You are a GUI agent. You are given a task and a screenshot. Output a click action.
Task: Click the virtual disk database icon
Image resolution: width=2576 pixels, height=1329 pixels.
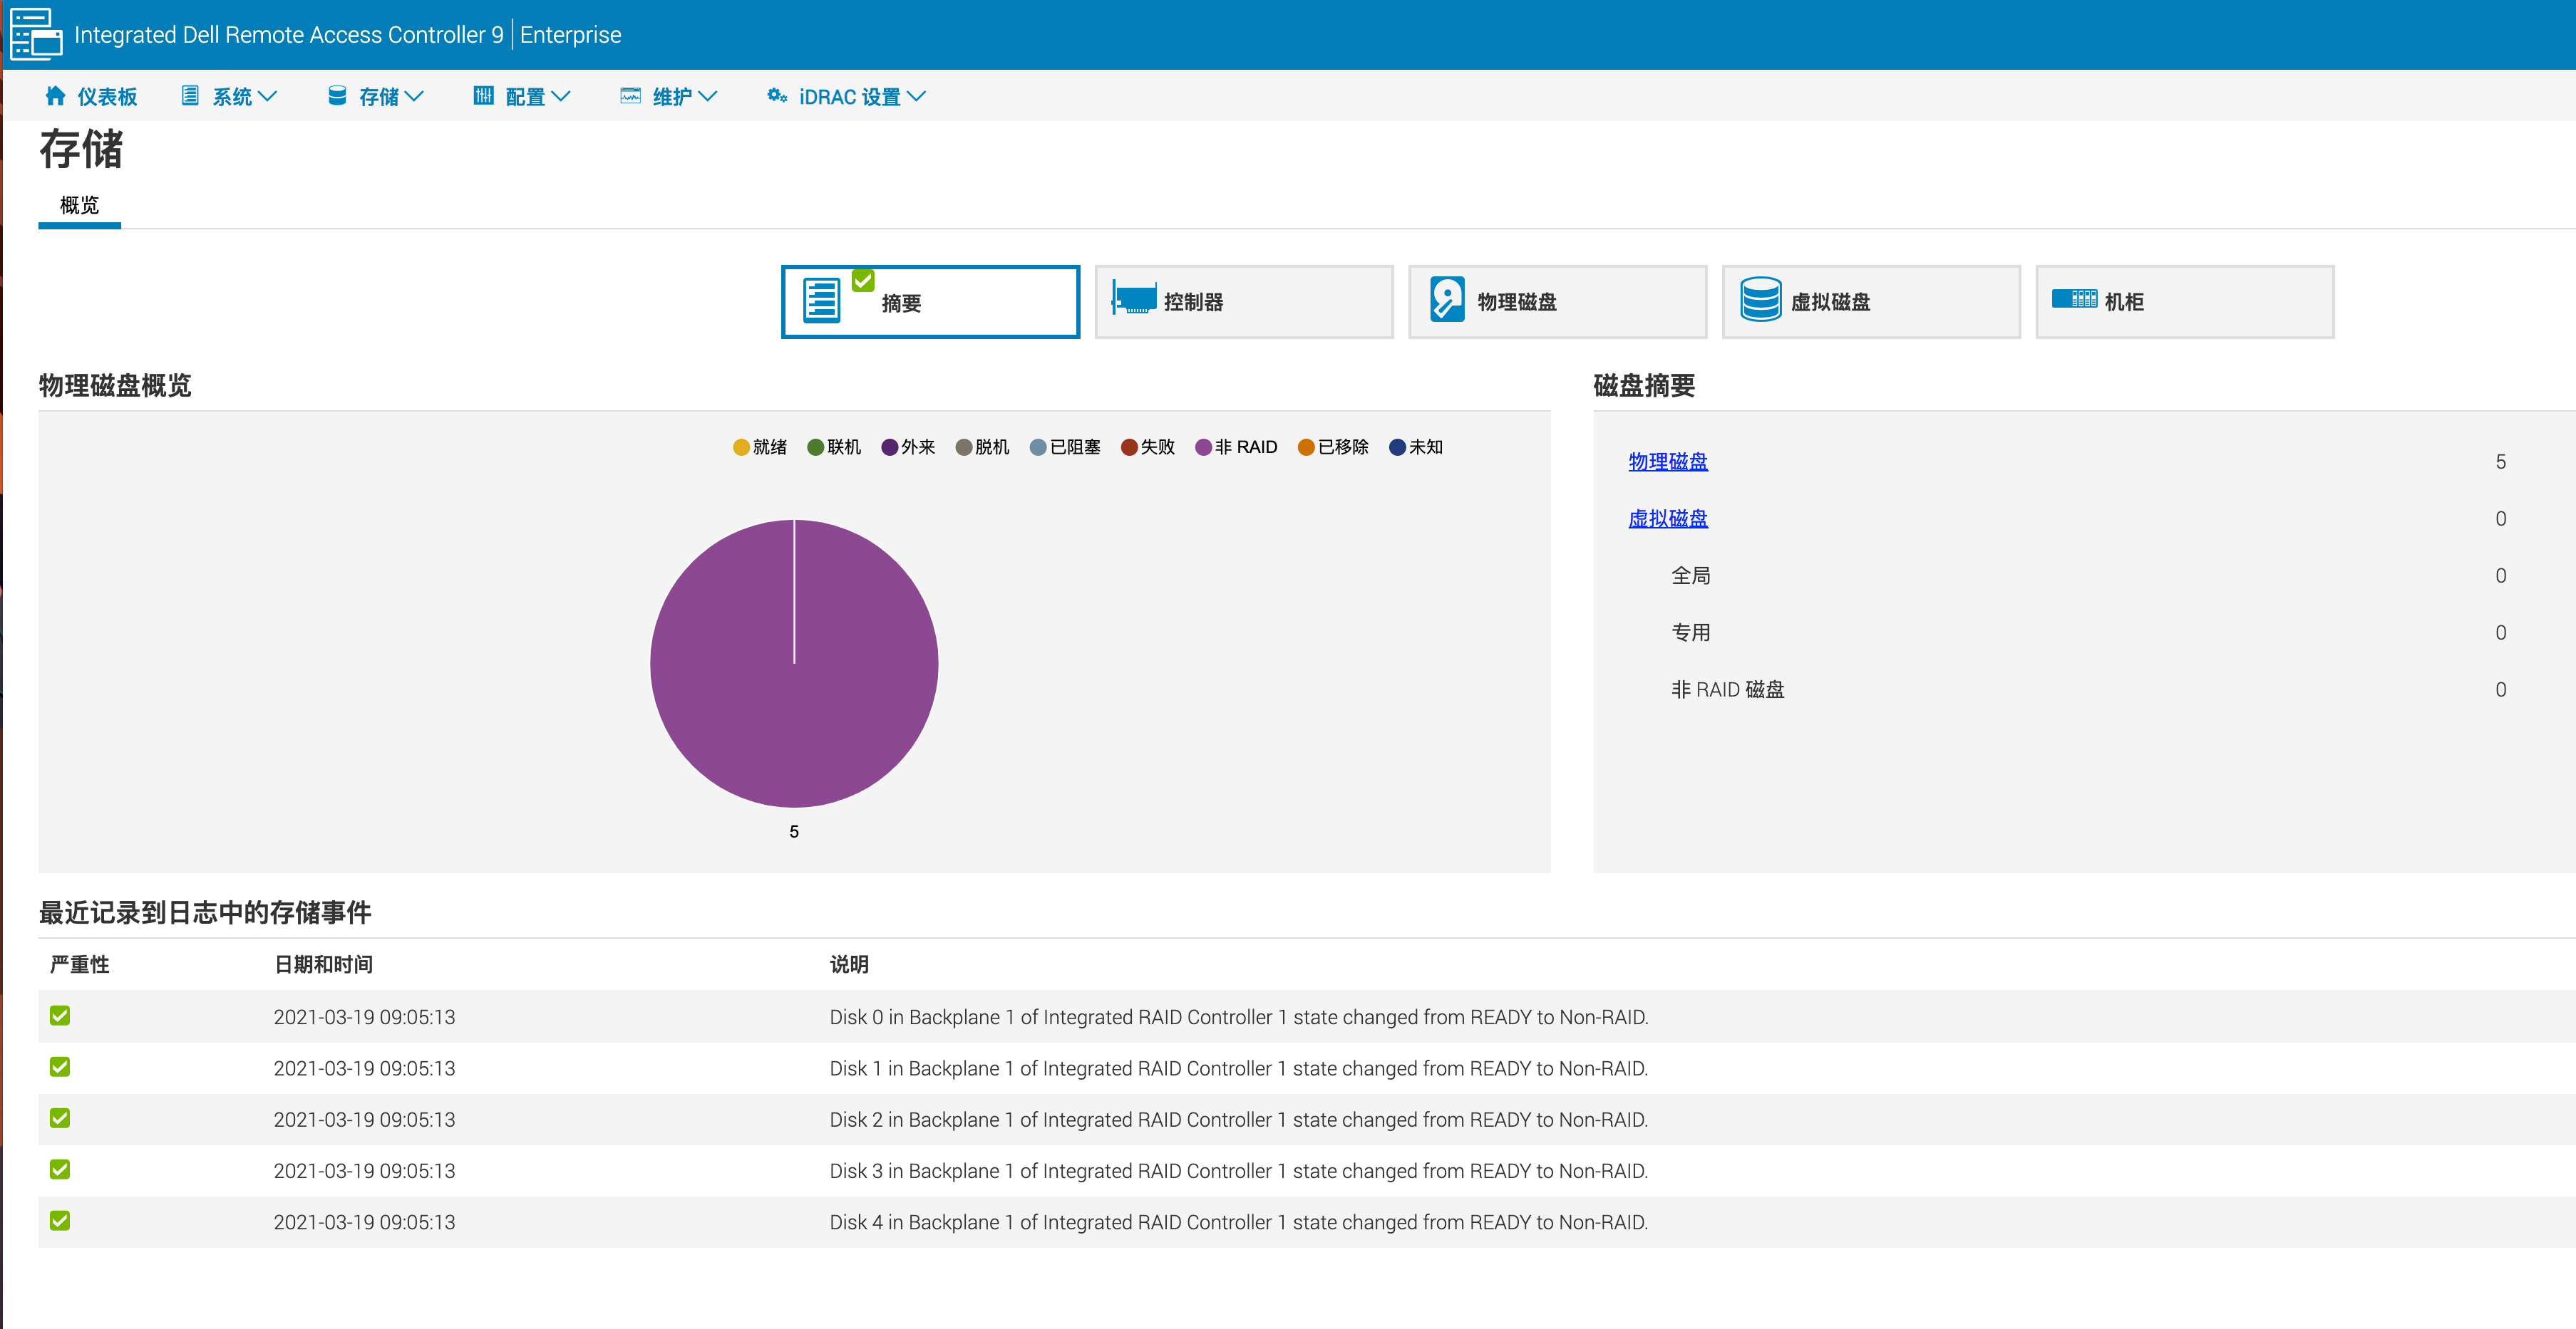pyautogui.click(x=1760, y=300)
